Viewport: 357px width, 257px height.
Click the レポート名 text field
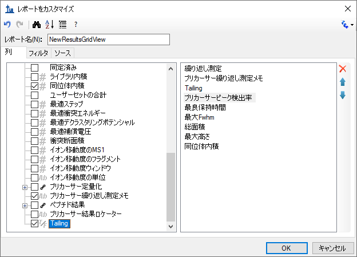pos(109,39)
